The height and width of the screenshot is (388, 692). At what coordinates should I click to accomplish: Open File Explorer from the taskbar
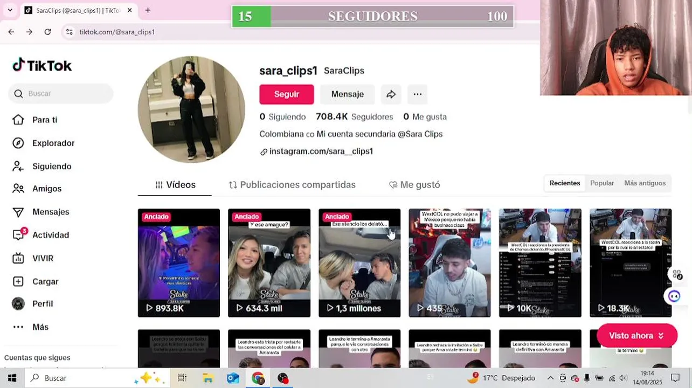tap(207, 378)
